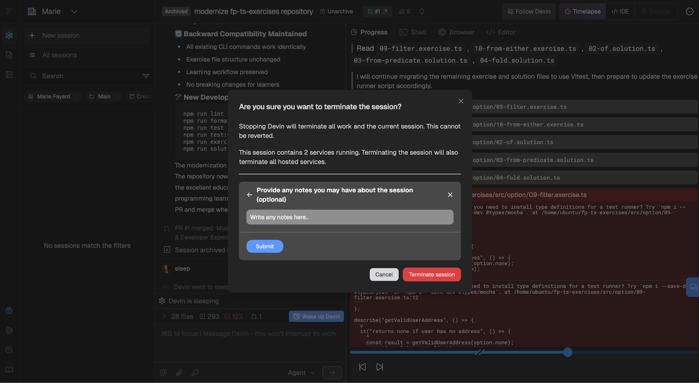699x383 pixels.
Task: Open the pull request count 1 indicator
Action: [256, 317]
